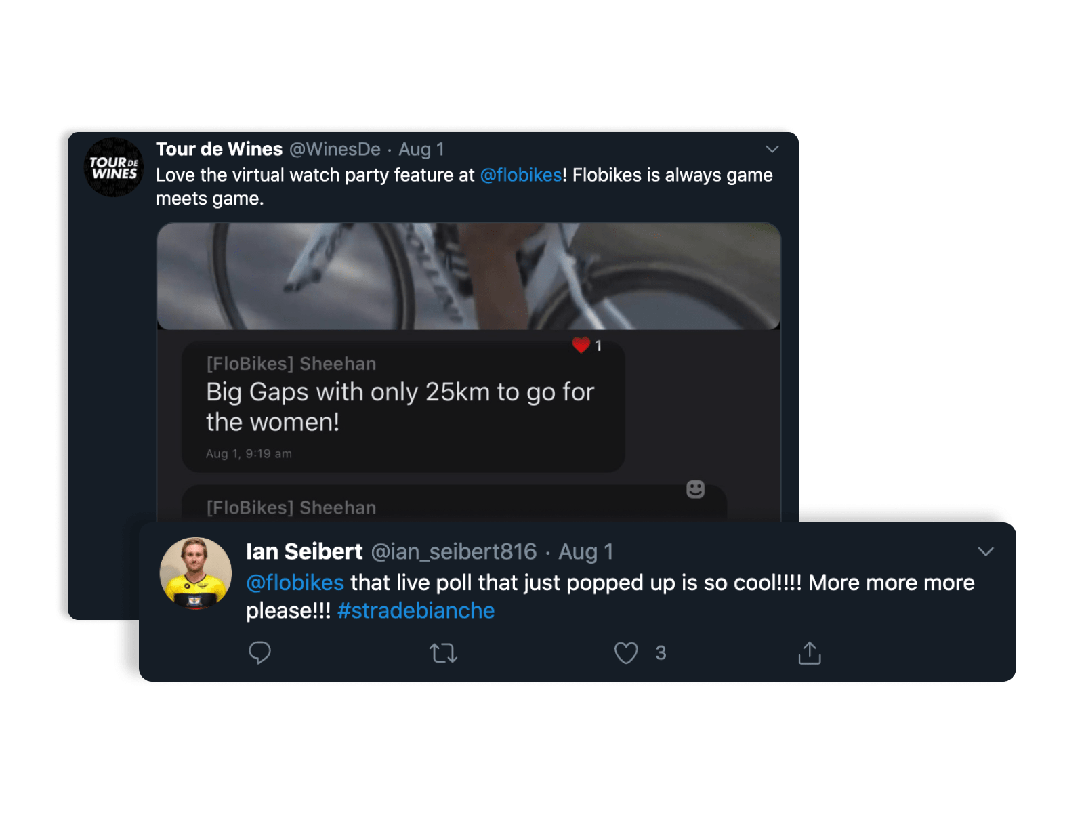Click the smiley emoji reaction icon
1084x813 pixels.
tap(695, 489)
